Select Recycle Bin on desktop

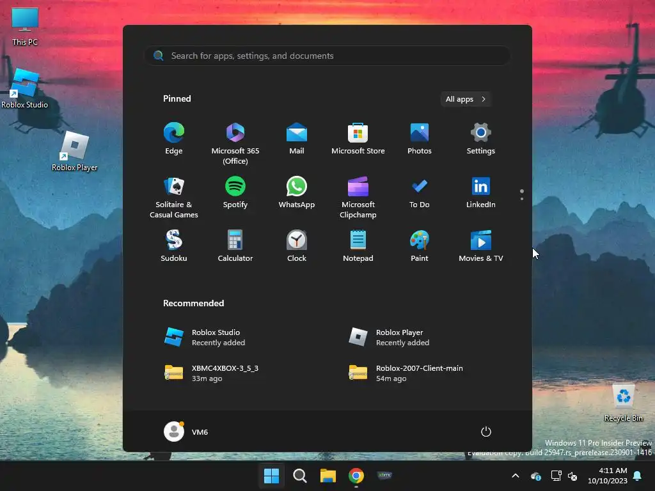coord(623,403)
